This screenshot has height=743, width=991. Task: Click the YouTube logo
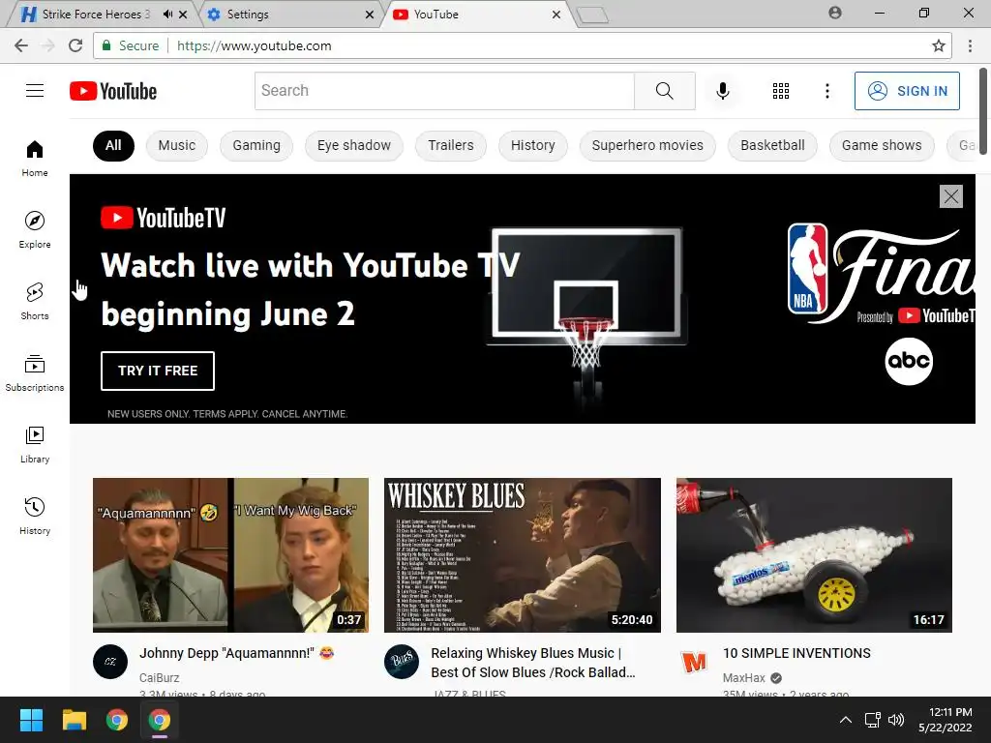pos(113,91)
